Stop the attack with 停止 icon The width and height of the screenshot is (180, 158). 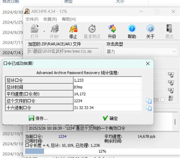(73, 29)
